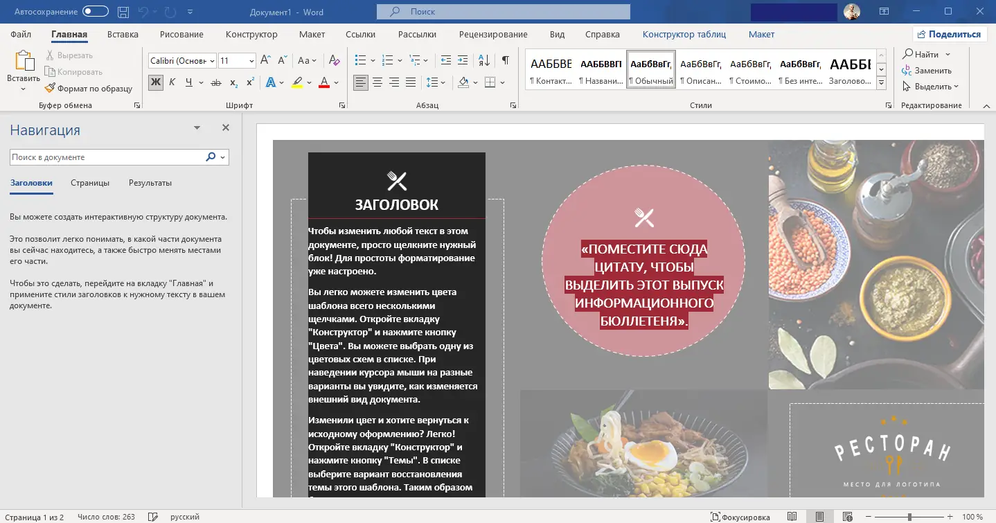Switch to the Рисование tab
The height and width of the screenshot is (523, 996).
181,34
